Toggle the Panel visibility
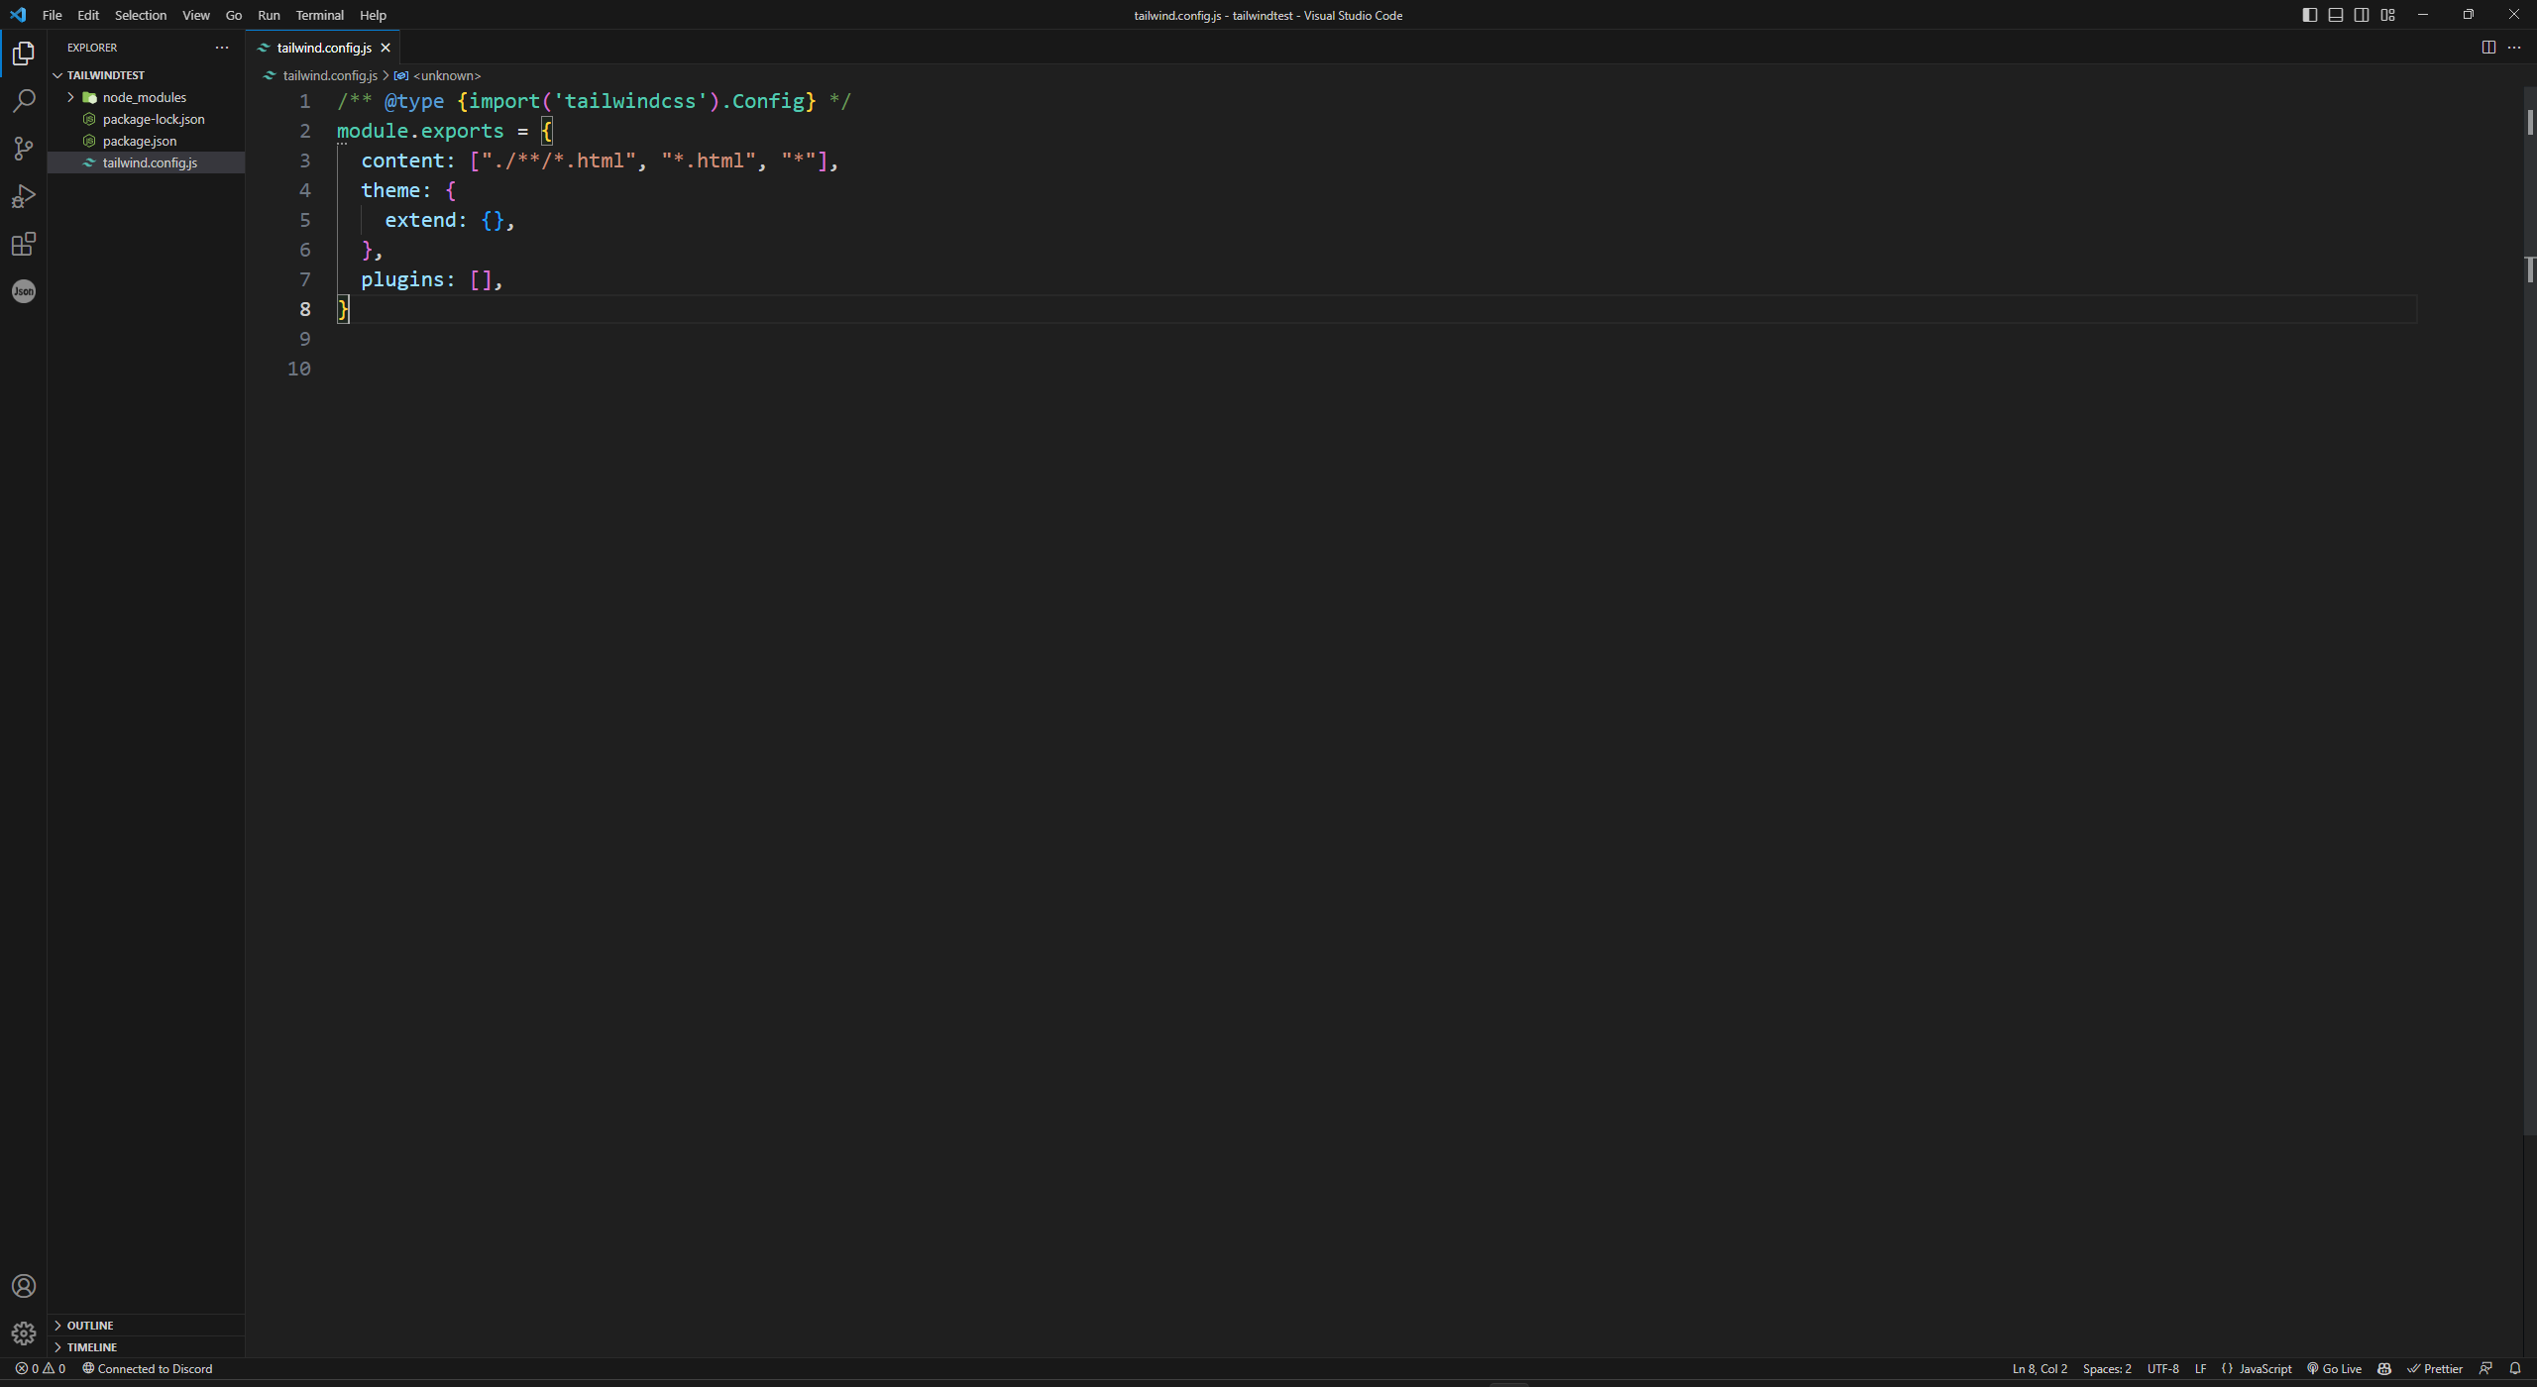The height and width of the screenshot is (1387, 2537). point(2335,14)
